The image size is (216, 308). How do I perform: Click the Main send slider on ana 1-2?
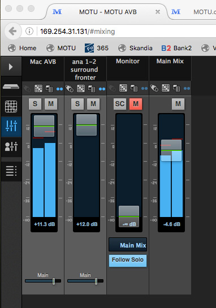click(85, 281)
